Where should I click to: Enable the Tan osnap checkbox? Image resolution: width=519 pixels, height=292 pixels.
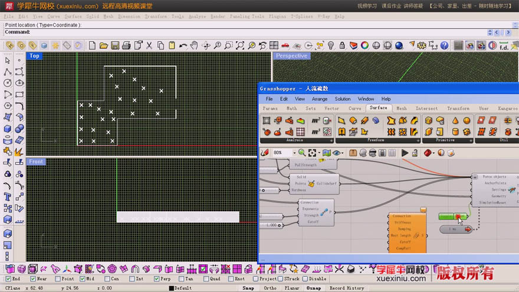coord(182,279)
